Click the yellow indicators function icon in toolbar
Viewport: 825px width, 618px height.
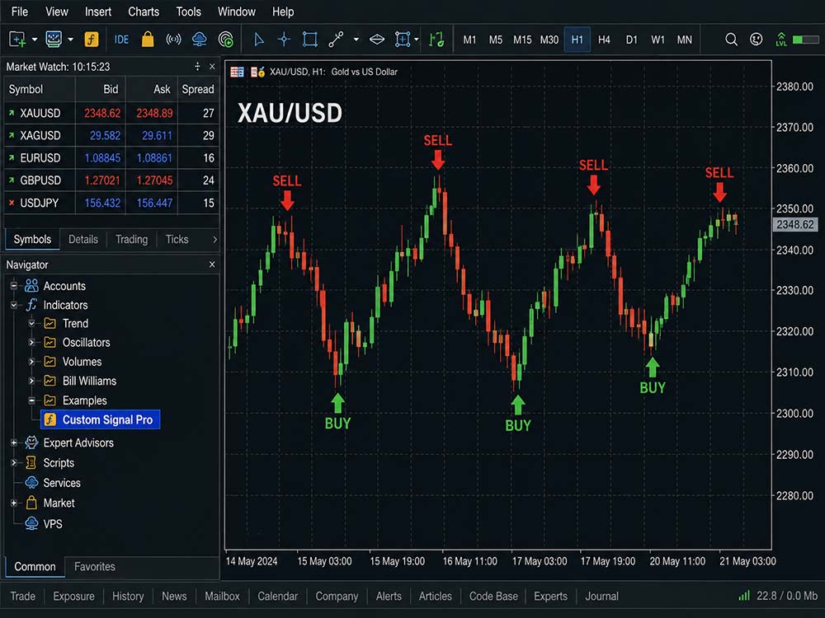pyautogui.click(x=91, y=40)
